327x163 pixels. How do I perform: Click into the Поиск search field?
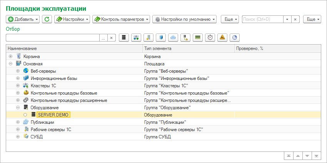tap(262, 19)
